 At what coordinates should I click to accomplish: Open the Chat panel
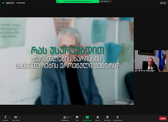pos(77,118)
